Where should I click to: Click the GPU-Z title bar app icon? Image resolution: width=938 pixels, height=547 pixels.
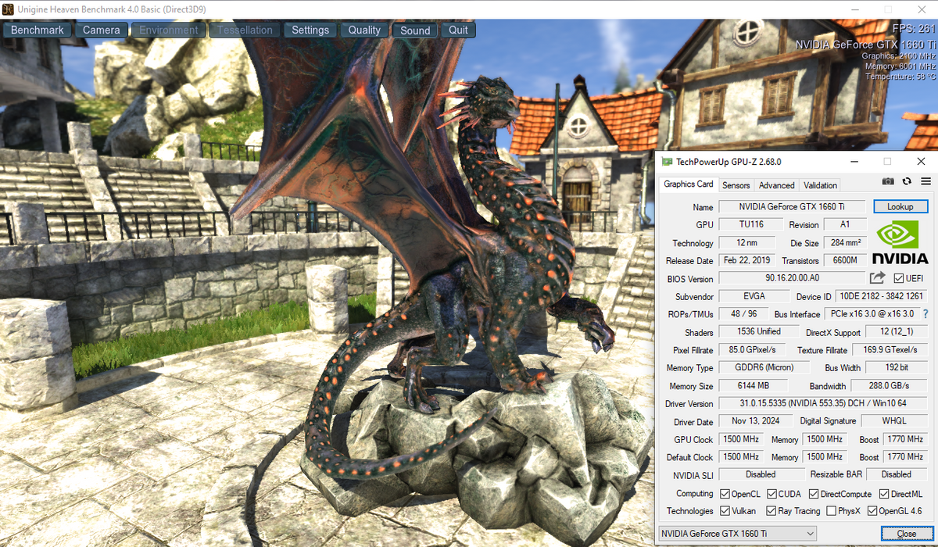tap(667, 162)
